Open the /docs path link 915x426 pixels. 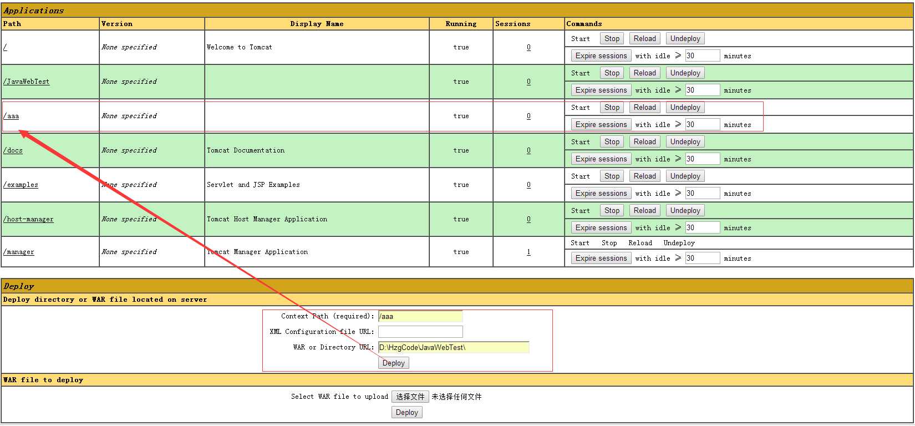(x=13, y=150)
